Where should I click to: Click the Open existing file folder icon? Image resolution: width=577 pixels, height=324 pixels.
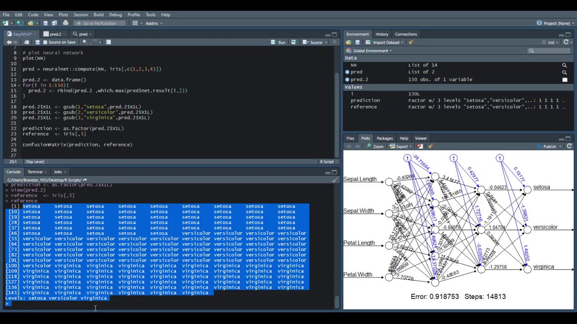(31, 23)
